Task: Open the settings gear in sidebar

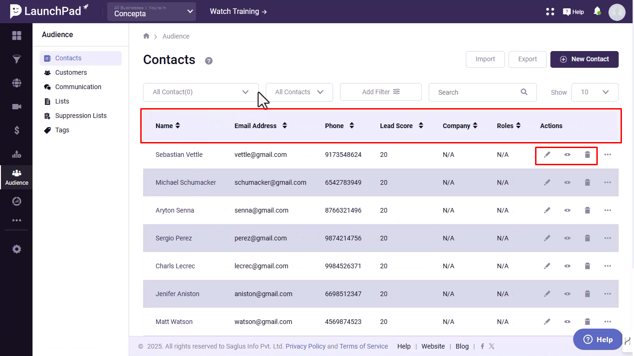Action: [x=17, y=249]
